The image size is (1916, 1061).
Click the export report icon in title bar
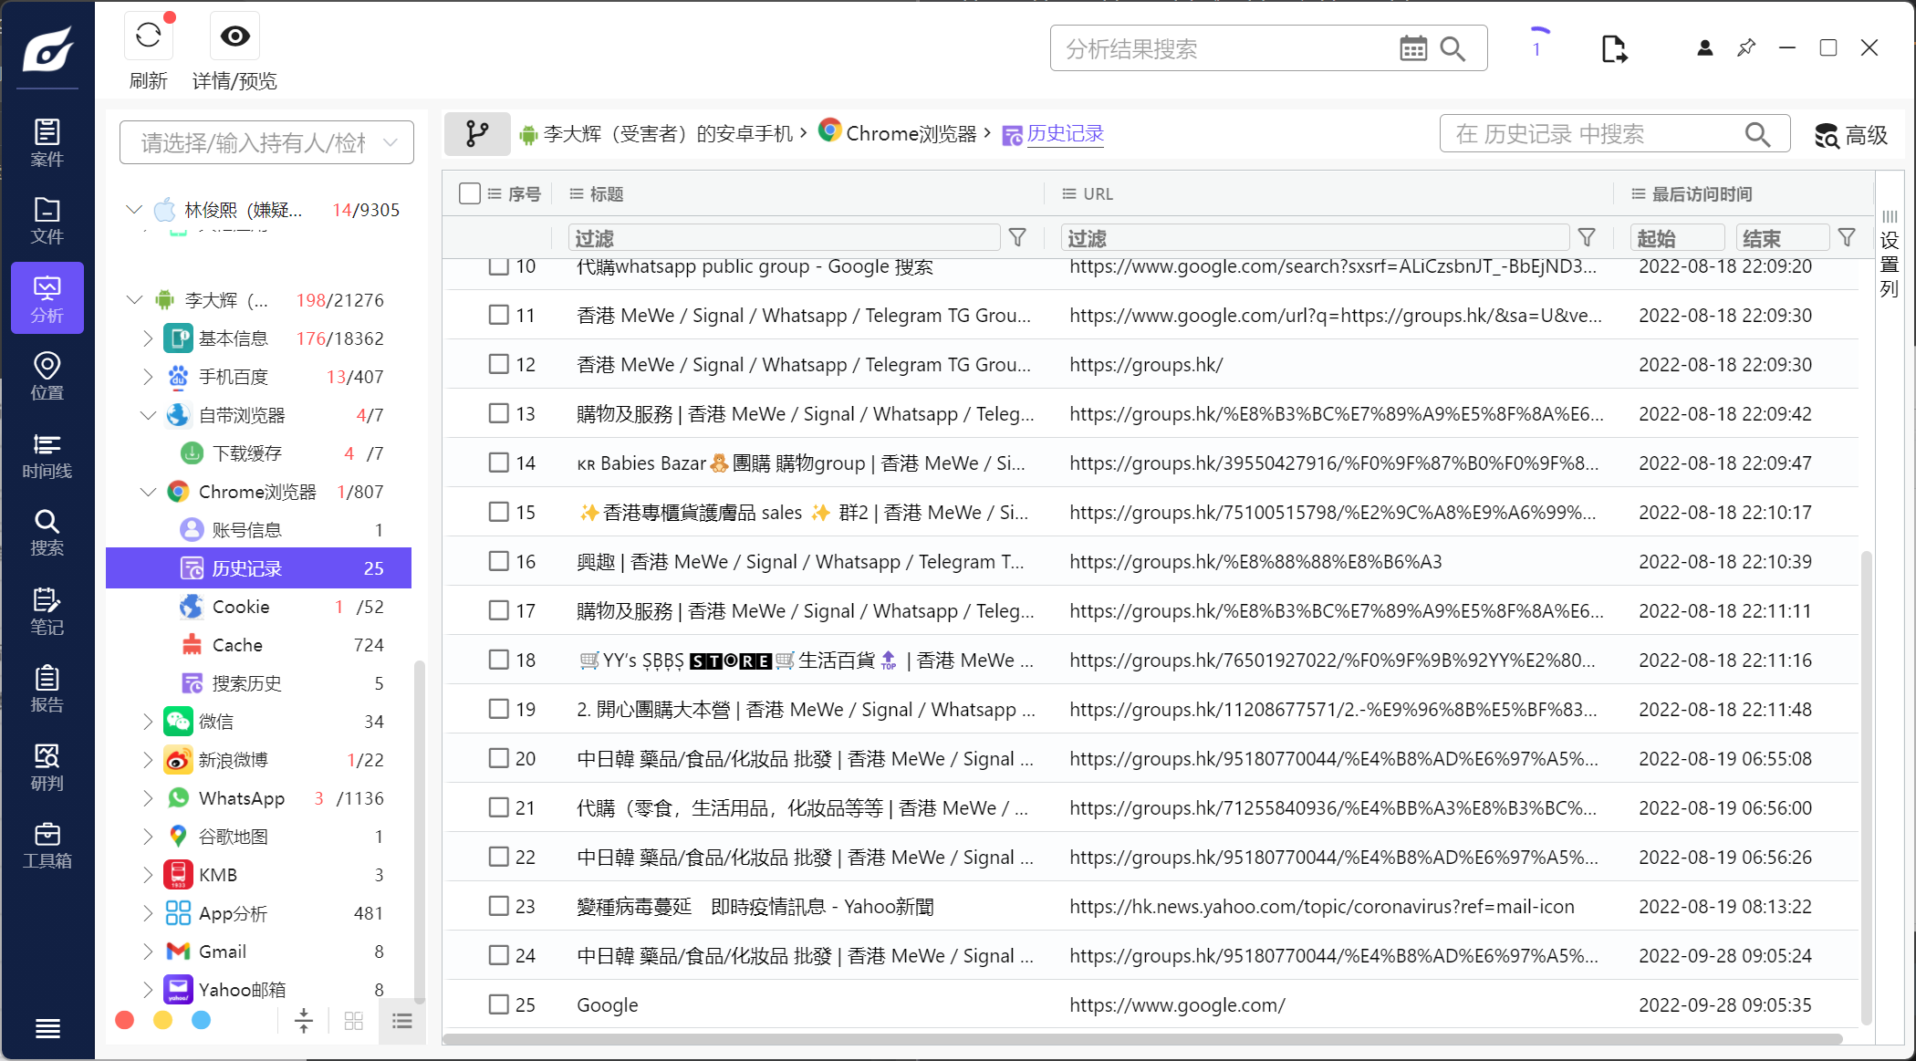tap(1613, 49)
